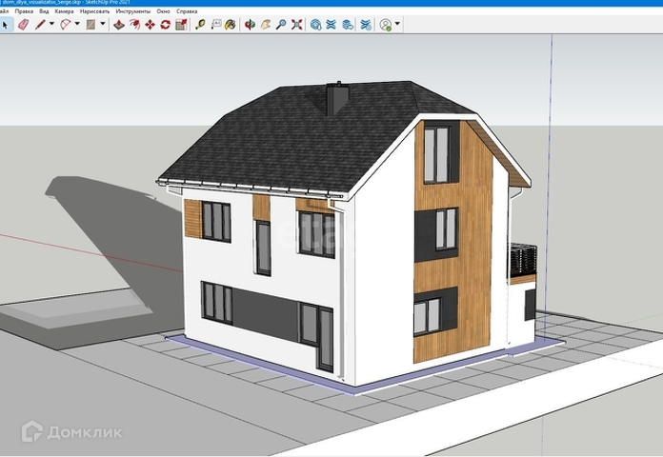Choose the Pan hand tool
663x457 pixels.
click(x=266, y=24)
